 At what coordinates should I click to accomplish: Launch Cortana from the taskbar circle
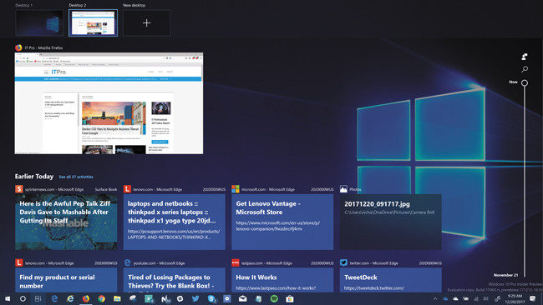pos(23,299)
